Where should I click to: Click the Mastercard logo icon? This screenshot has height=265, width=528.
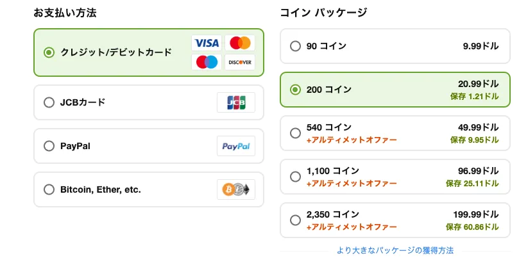(240, 43)
